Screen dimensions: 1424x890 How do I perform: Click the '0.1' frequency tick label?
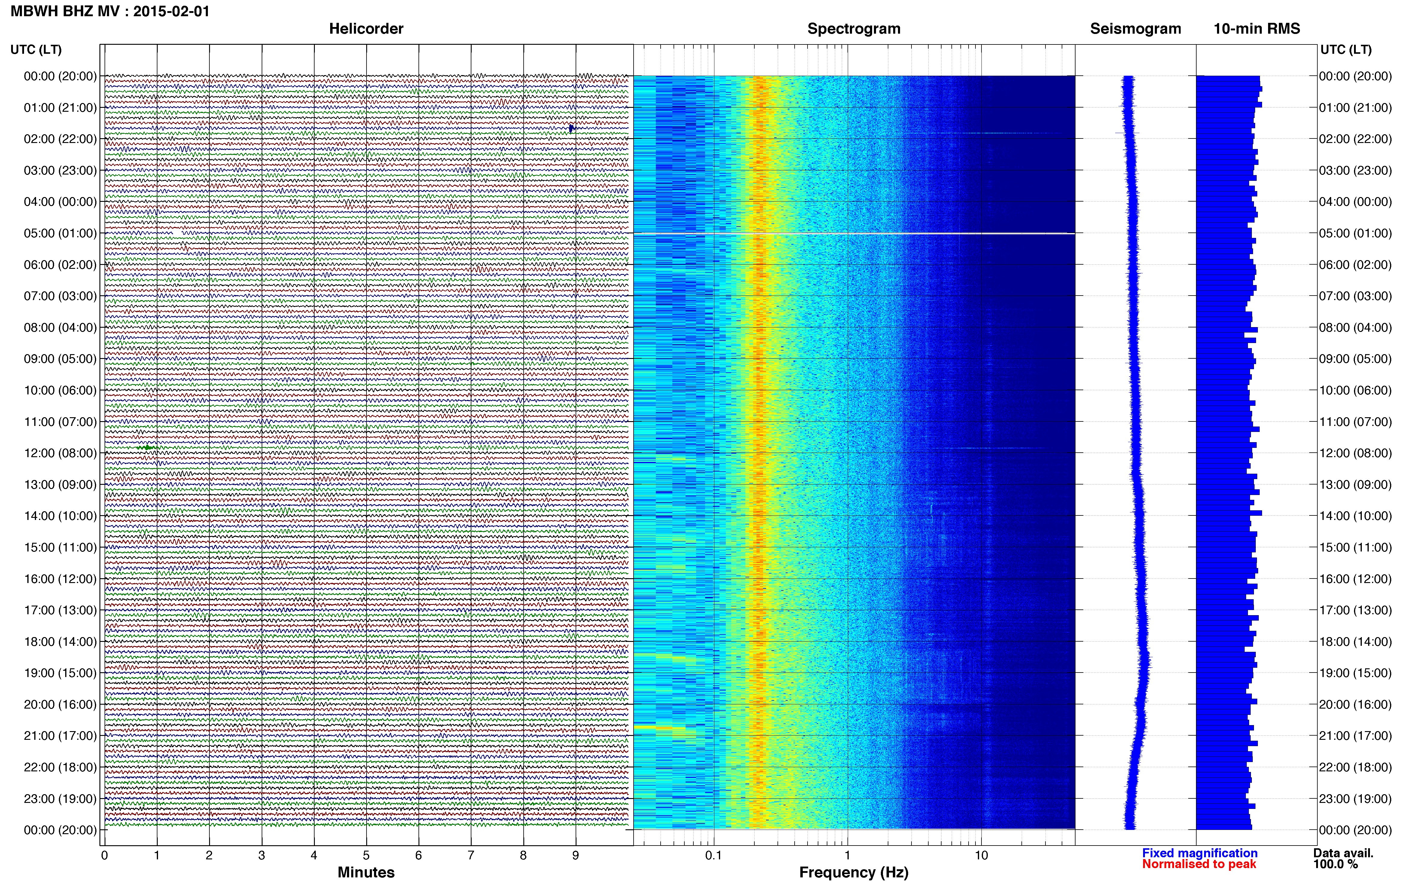tap(714, 855)
